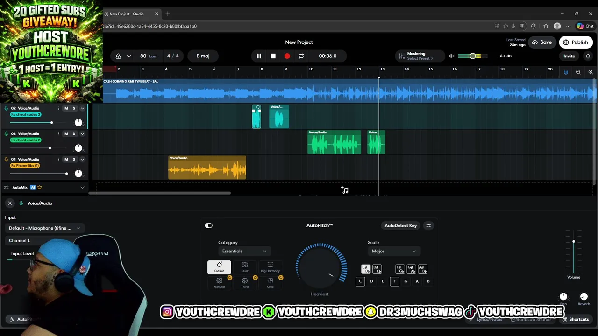Change the 4 / 4 time signature
The width and height of the screenshot is (598, 336).
click(173, 56)
